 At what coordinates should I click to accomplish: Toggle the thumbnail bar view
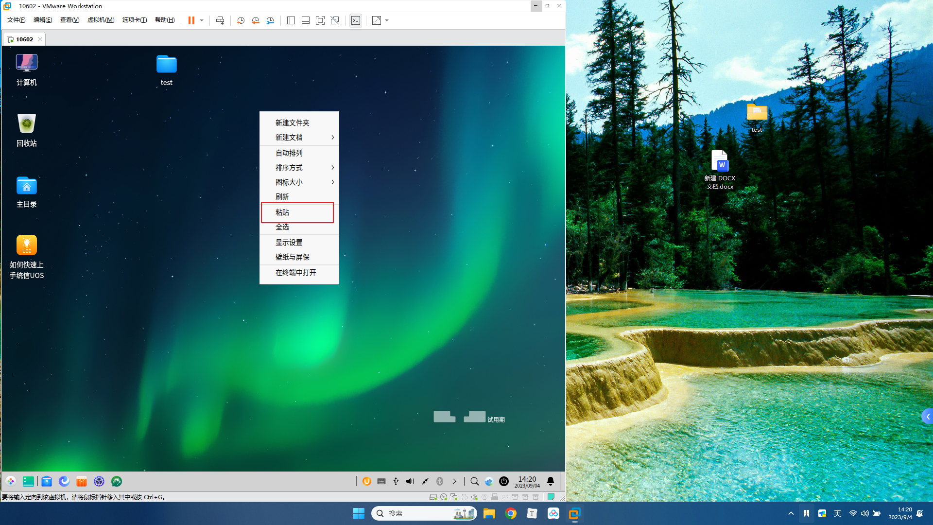pos(306,20)
